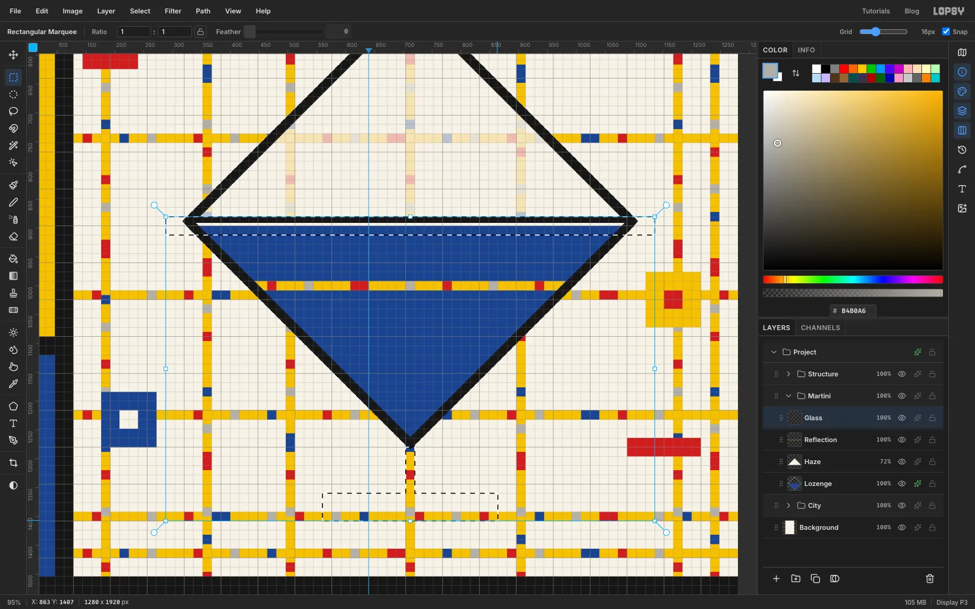Image resolution: width=975 pixels, height=609 pixels.
Task: Choose the Magic Wand tool
Action: tap(13, 146)
